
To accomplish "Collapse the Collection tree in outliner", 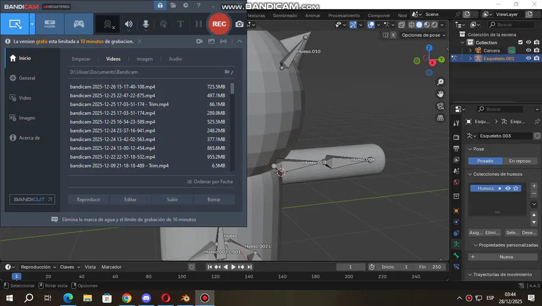I will pyautogui.click(x=463, y=43).
